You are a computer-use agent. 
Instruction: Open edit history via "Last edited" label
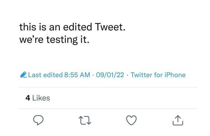click(45, 75)
